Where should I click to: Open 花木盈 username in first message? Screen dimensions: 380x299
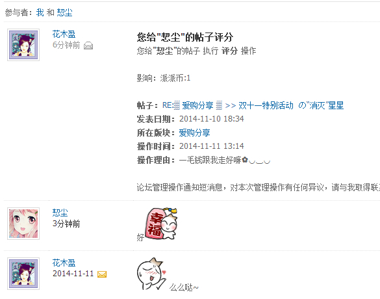coord(64,34)
